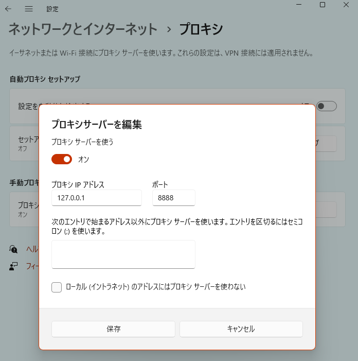Click the feedback icon at the bottom left

click(13, 266)
